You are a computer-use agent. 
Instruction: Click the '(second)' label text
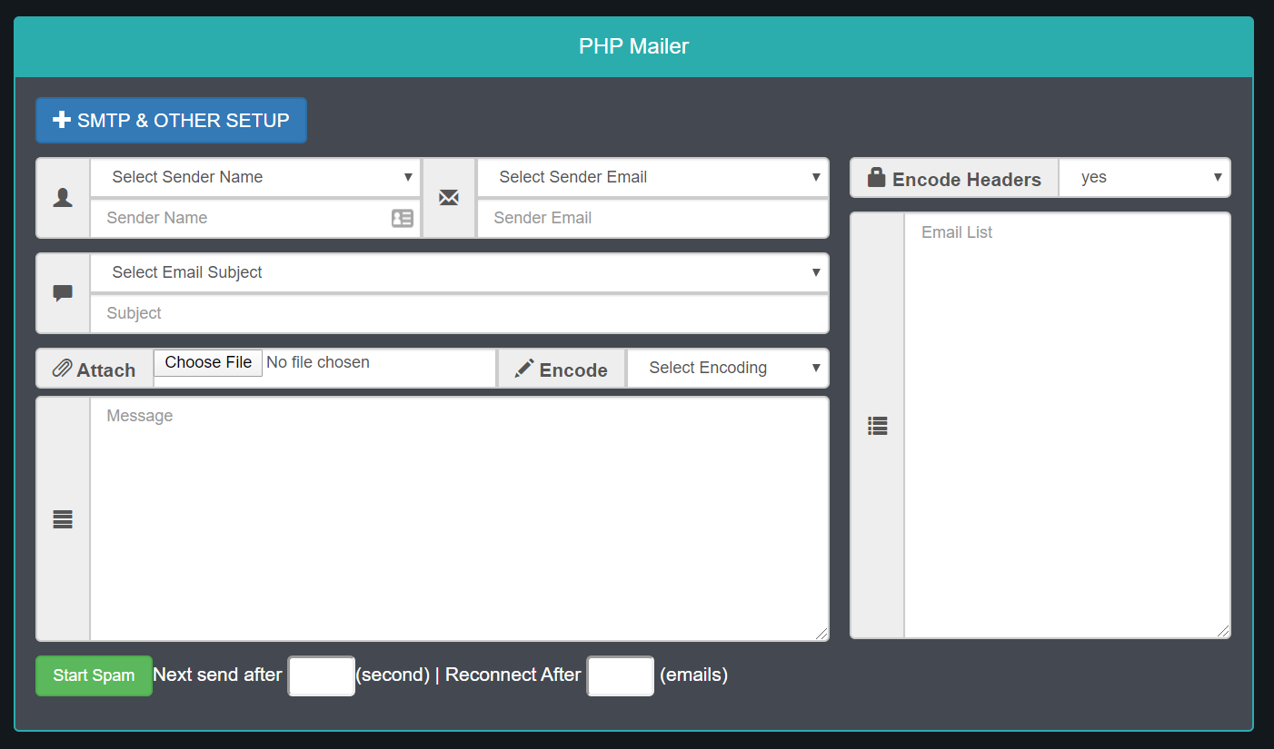393,675
